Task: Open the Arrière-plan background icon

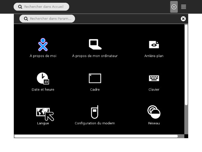Action: pyautogui.click(x=154, y=45)
